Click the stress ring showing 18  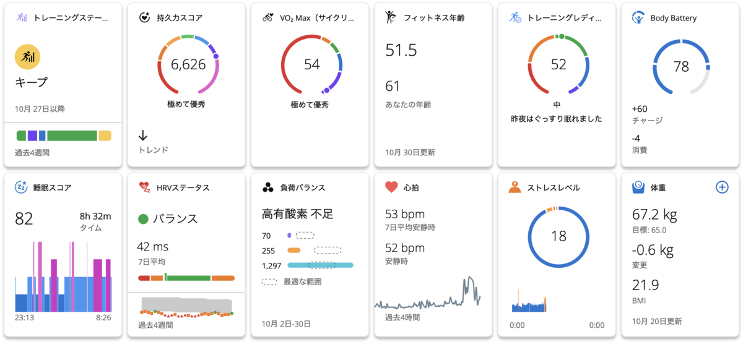[x=558, y=236]
